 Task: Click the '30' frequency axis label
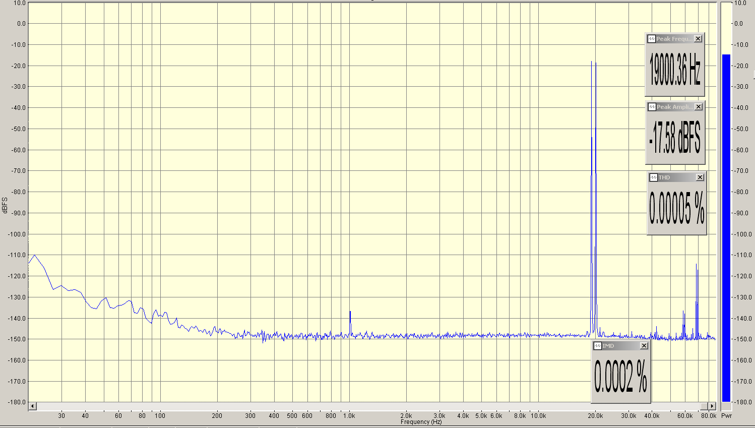(x=61, y=416)
